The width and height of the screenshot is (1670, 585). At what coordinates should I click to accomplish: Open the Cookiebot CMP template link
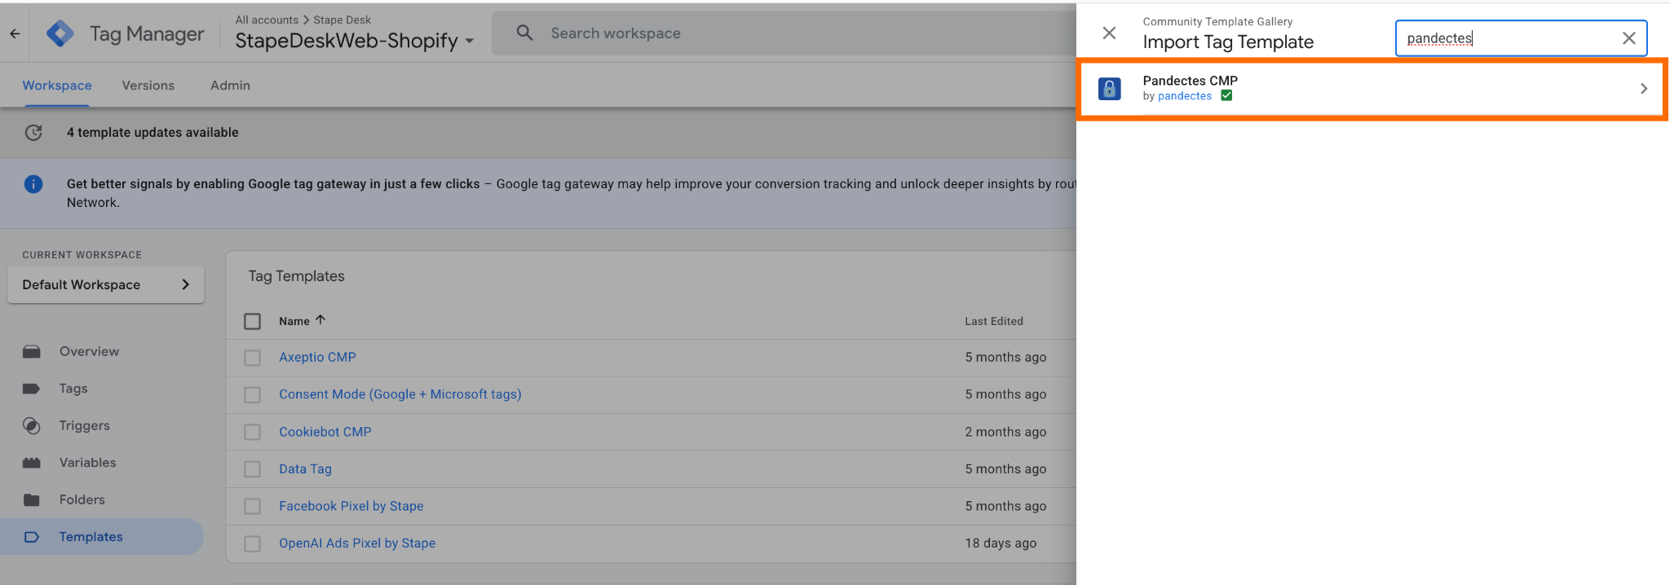[x=325, y=432]
